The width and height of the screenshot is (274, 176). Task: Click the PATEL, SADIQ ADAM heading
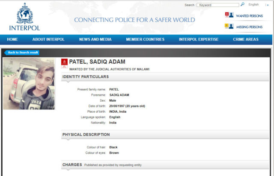coord(97,62)
